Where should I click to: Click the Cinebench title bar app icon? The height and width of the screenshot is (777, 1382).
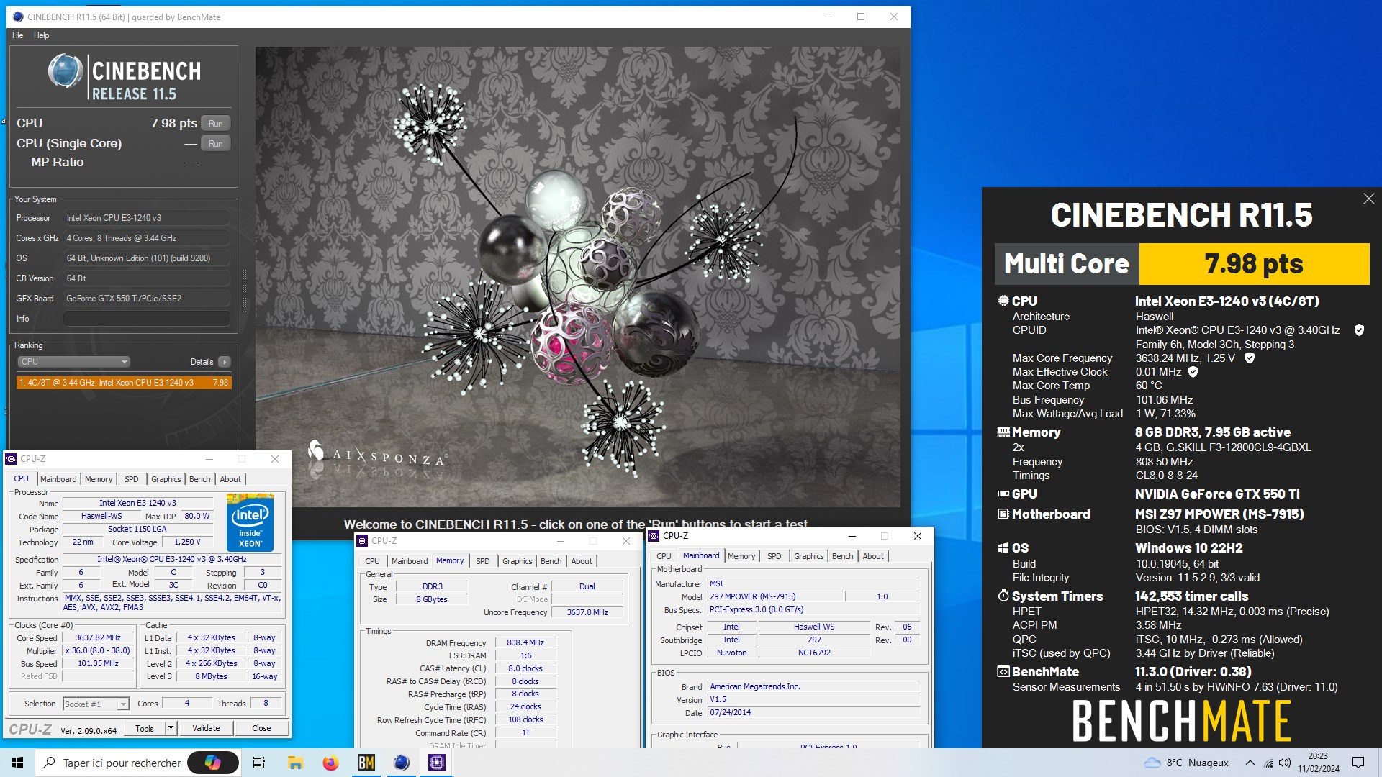point(18,17)
